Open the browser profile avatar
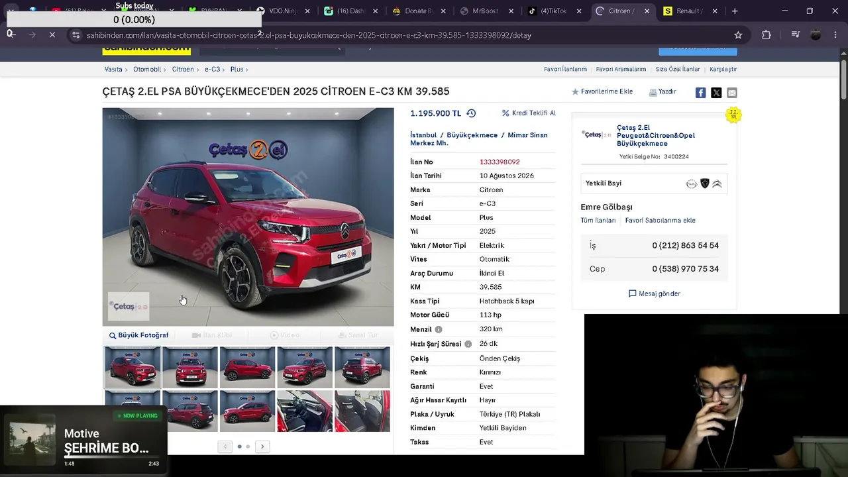Screen dimensions: 848x477 [816, 35]
